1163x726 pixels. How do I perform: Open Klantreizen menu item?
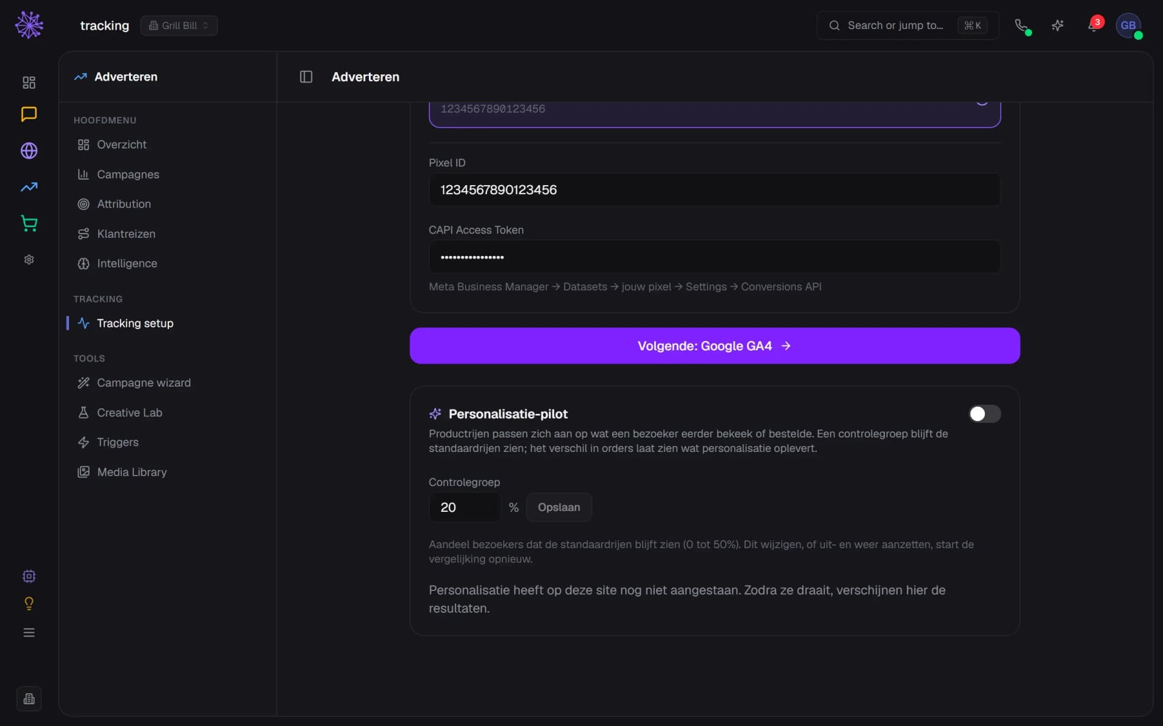pos(168,234)
